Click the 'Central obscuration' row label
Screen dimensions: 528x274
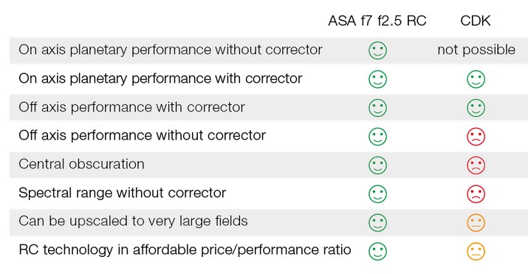81,164
